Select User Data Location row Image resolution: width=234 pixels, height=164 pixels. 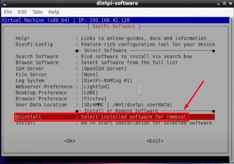pyautogui.click(x=115, y=105)
